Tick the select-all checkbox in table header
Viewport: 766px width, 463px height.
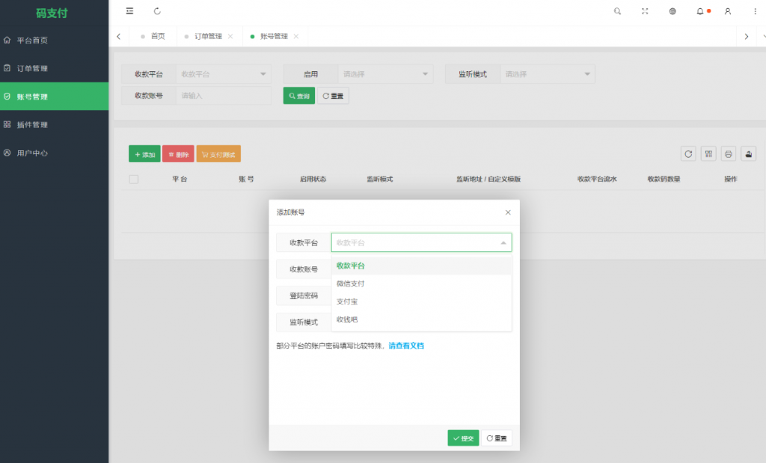pos(134,180)
